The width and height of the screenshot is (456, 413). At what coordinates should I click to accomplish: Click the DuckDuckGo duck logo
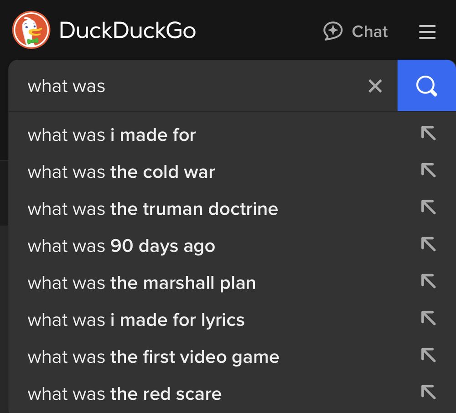point(31,30)
